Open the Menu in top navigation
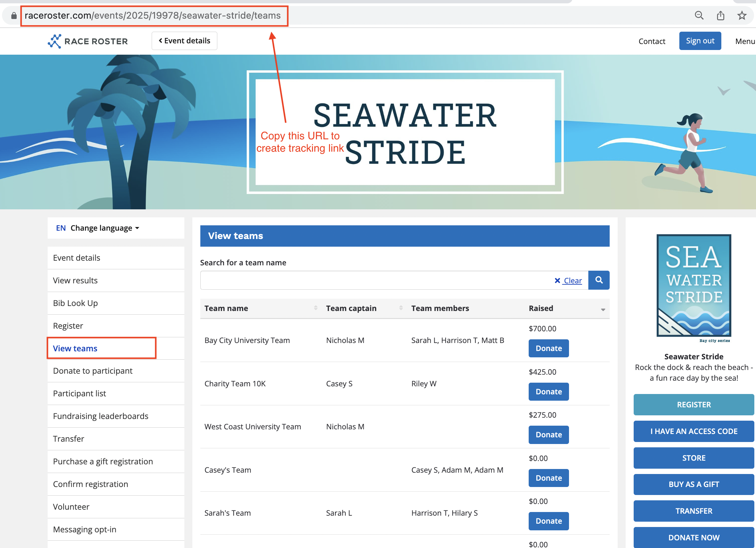The image size is (756, 548). (x=745, y=41)
